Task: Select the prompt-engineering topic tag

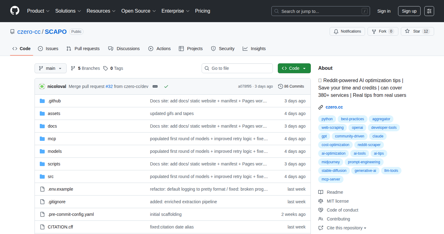Action: coord(364,162)
